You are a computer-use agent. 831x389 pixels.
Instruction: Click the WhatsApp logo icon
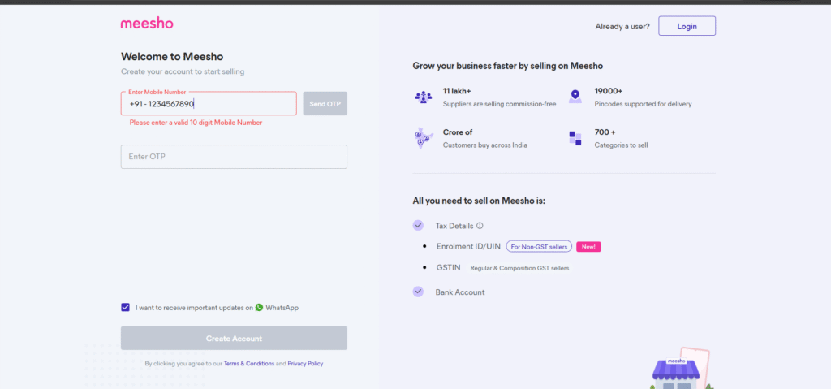[x=259, y=308]
